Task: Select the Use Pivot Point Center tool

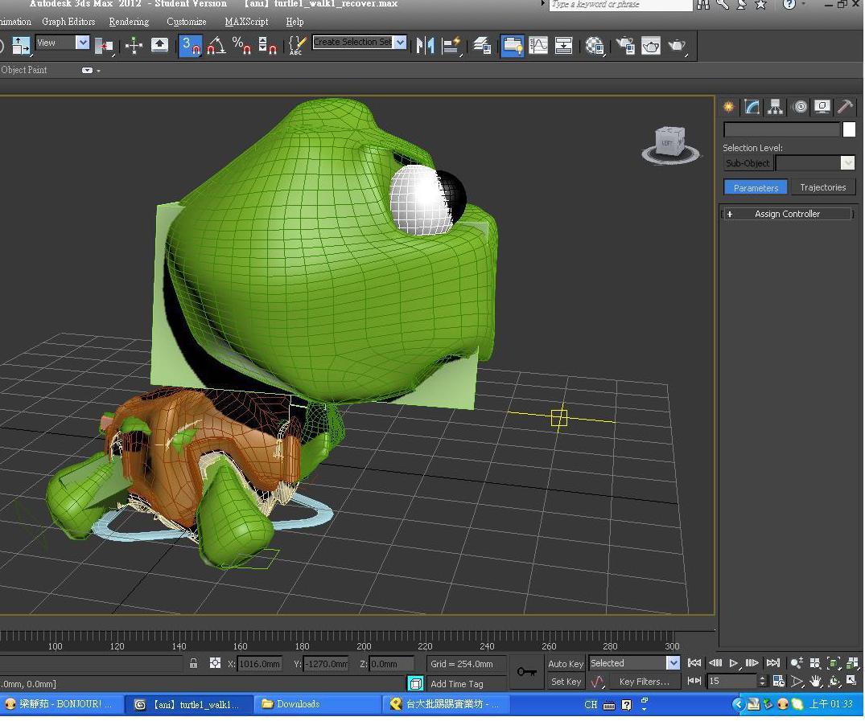Action: pos(104,45)
